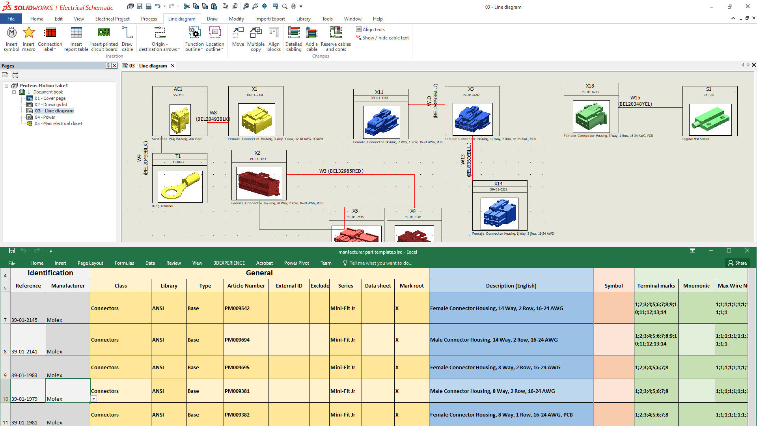
Task: Expand the 1 - Document book node
Action: [x=13, y=91]
